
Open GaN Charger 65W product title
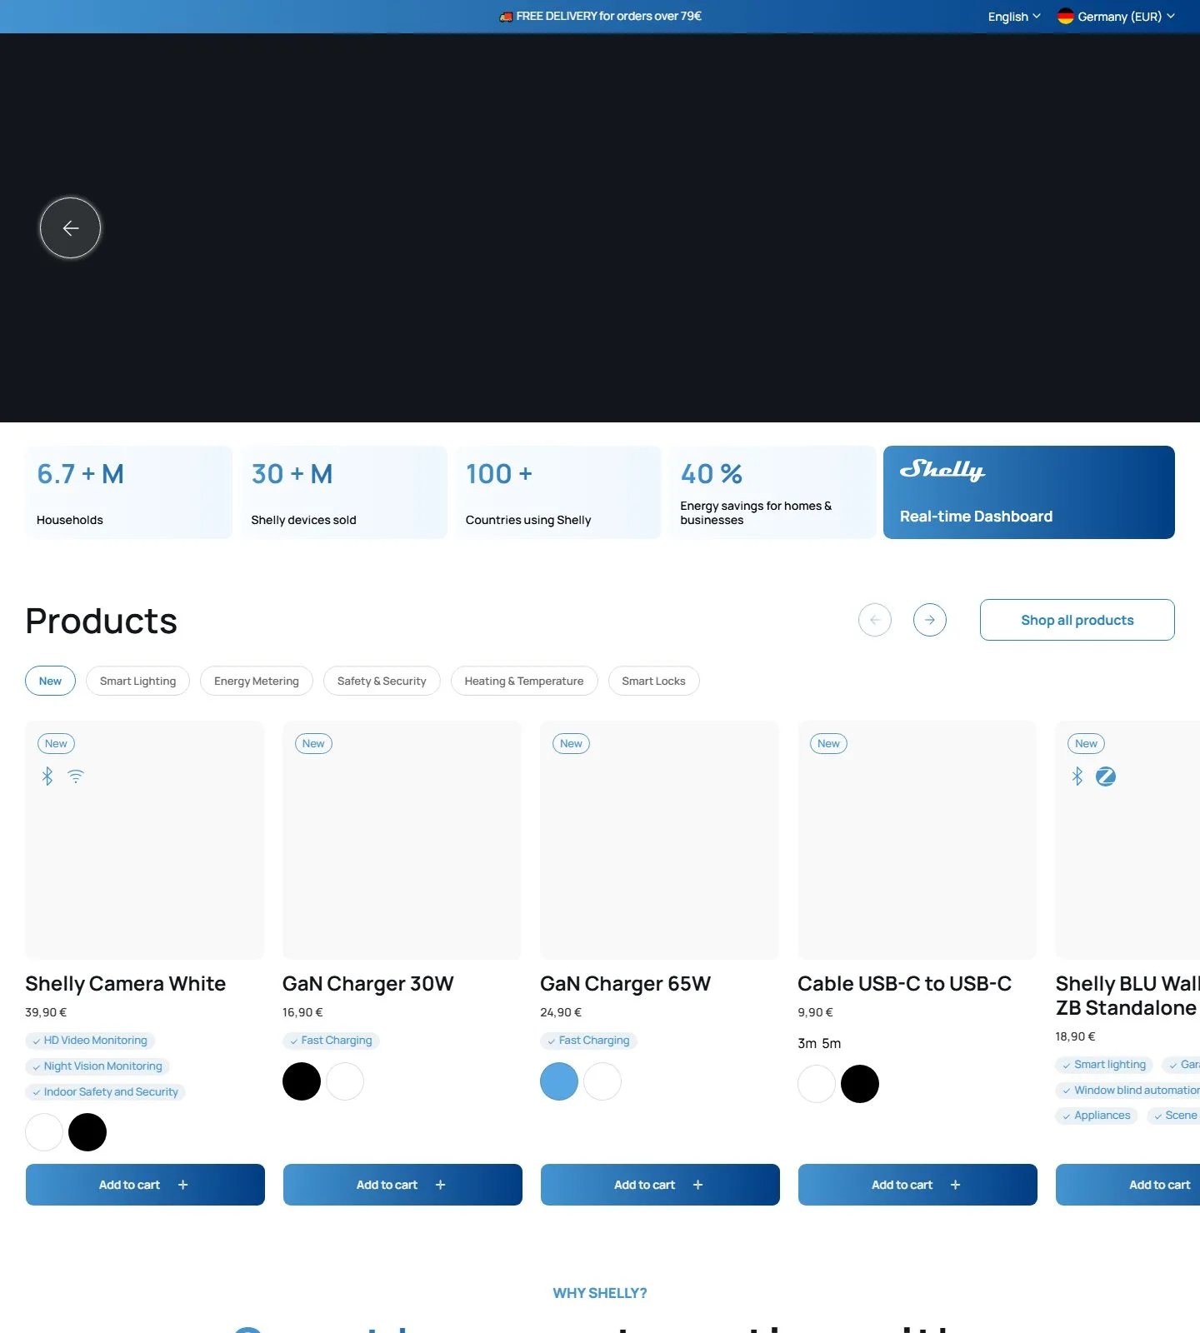(x=626, y=984)
